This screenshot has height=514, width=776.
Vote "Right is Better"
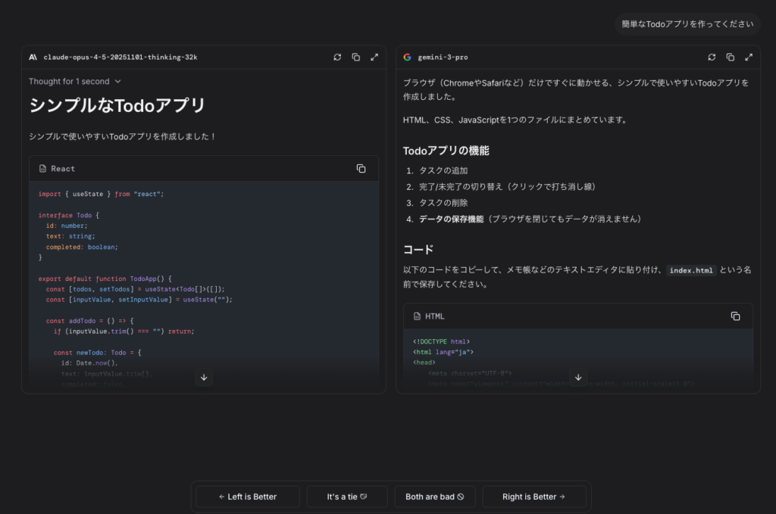pos(534,497)
